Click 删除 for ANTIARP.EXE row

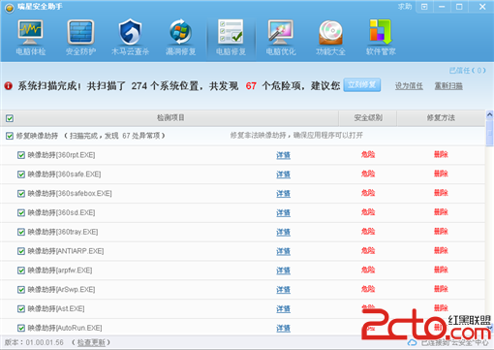(x=441, y=250)
